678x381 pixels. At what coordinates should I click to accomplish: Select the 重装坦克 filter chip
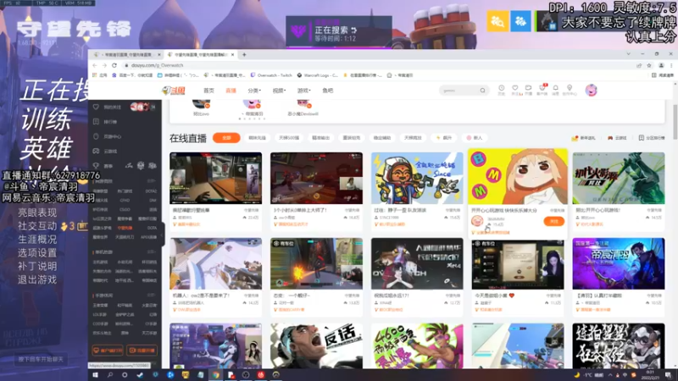351,138
